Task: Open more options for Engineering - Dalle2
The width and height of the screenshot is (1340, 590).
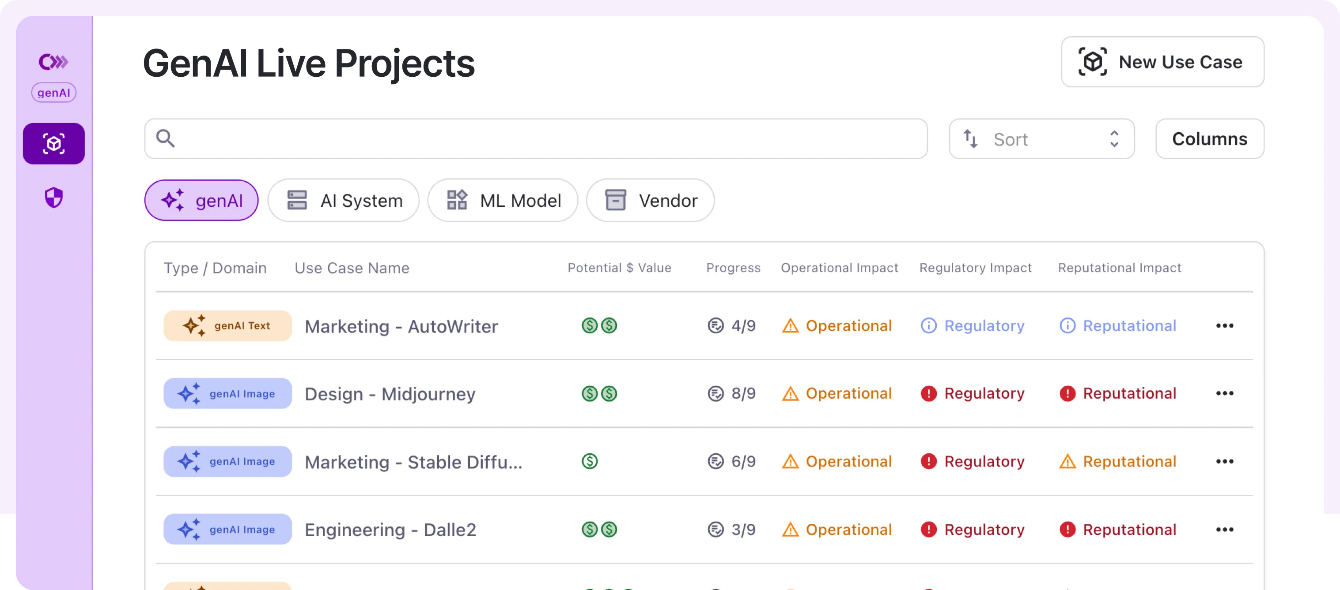Action: pos(1225,529)
